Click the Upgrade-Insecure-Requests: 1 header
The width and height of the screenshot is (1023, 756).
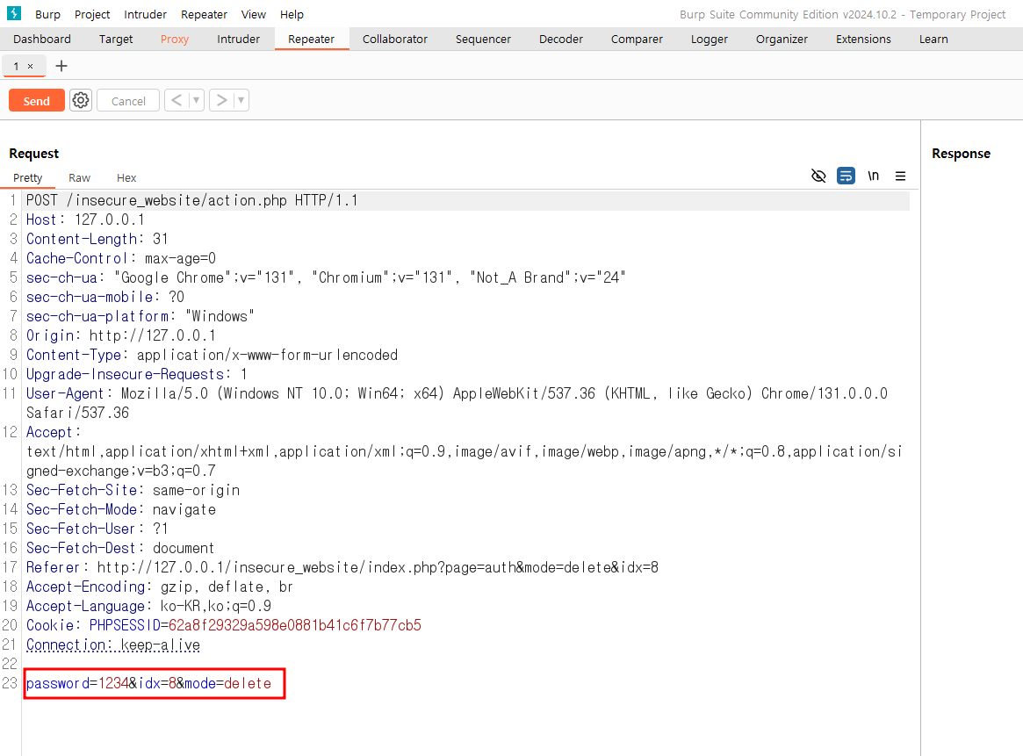point(136,374)
